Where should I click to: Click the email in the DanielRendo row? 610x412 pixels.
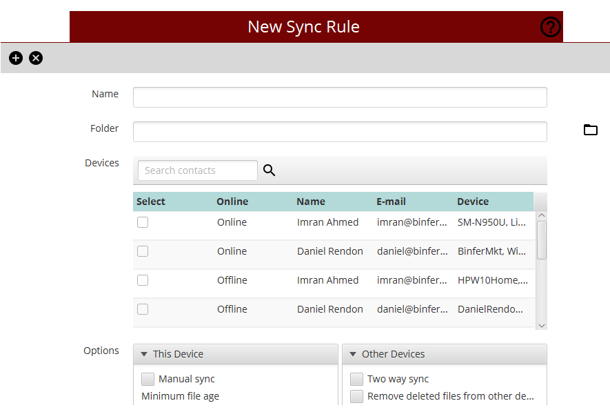point(412,309)
